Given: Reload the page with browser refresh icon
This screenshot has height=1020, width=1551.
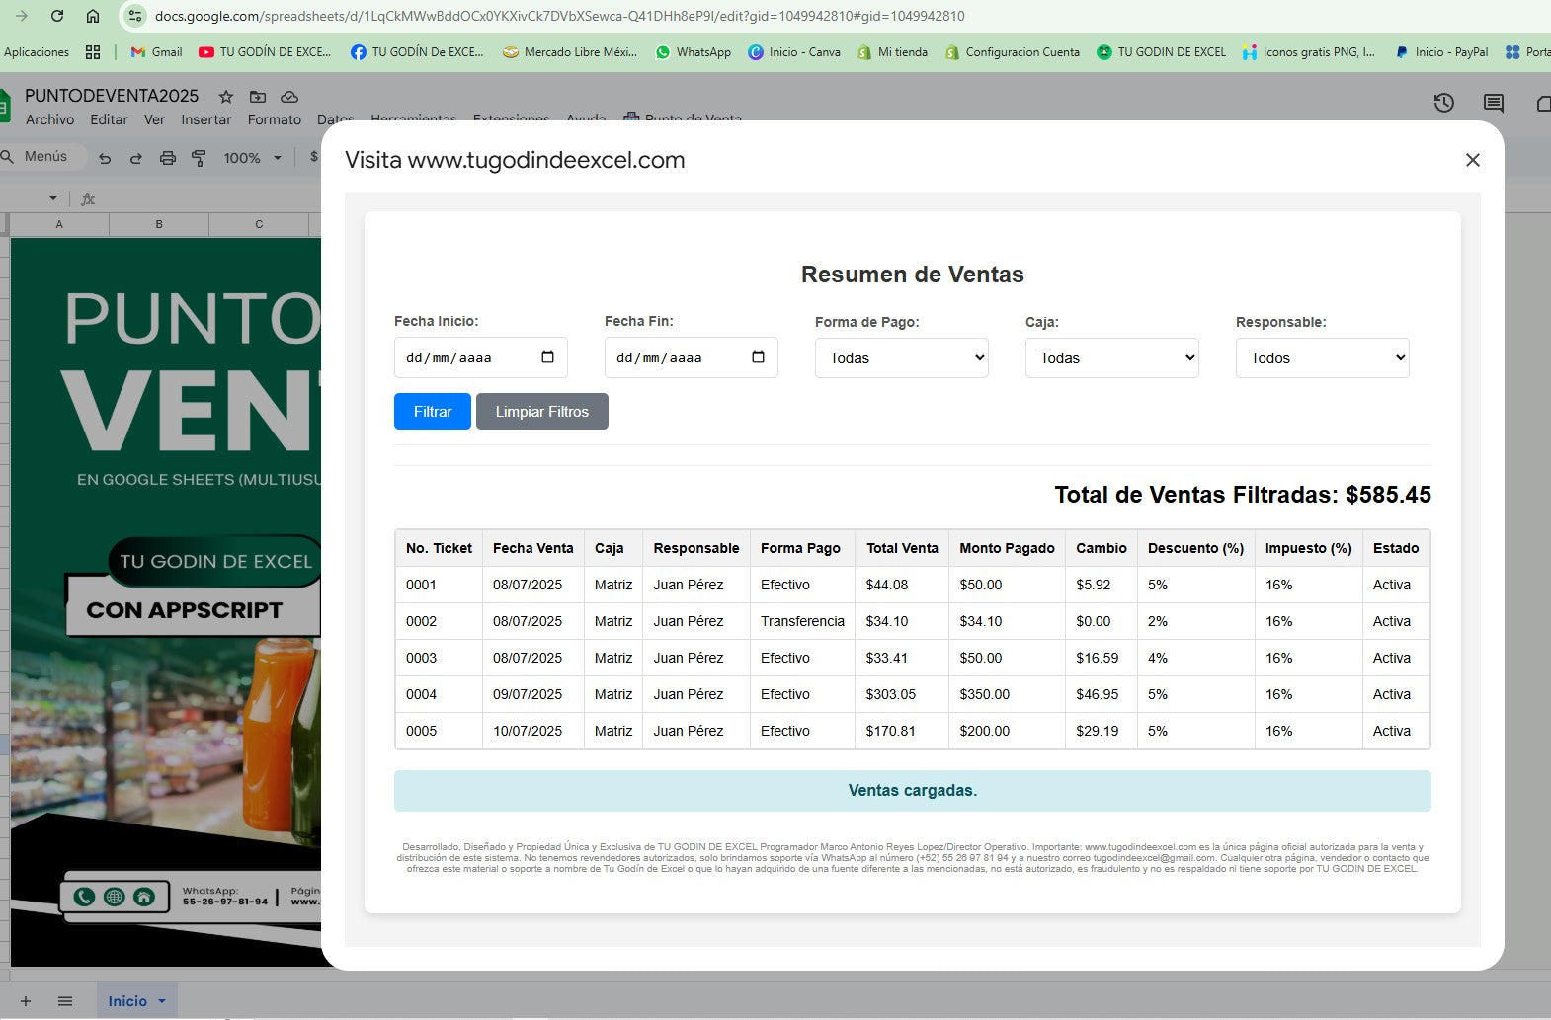Looking at the screenshot, I should coord(57,16).
